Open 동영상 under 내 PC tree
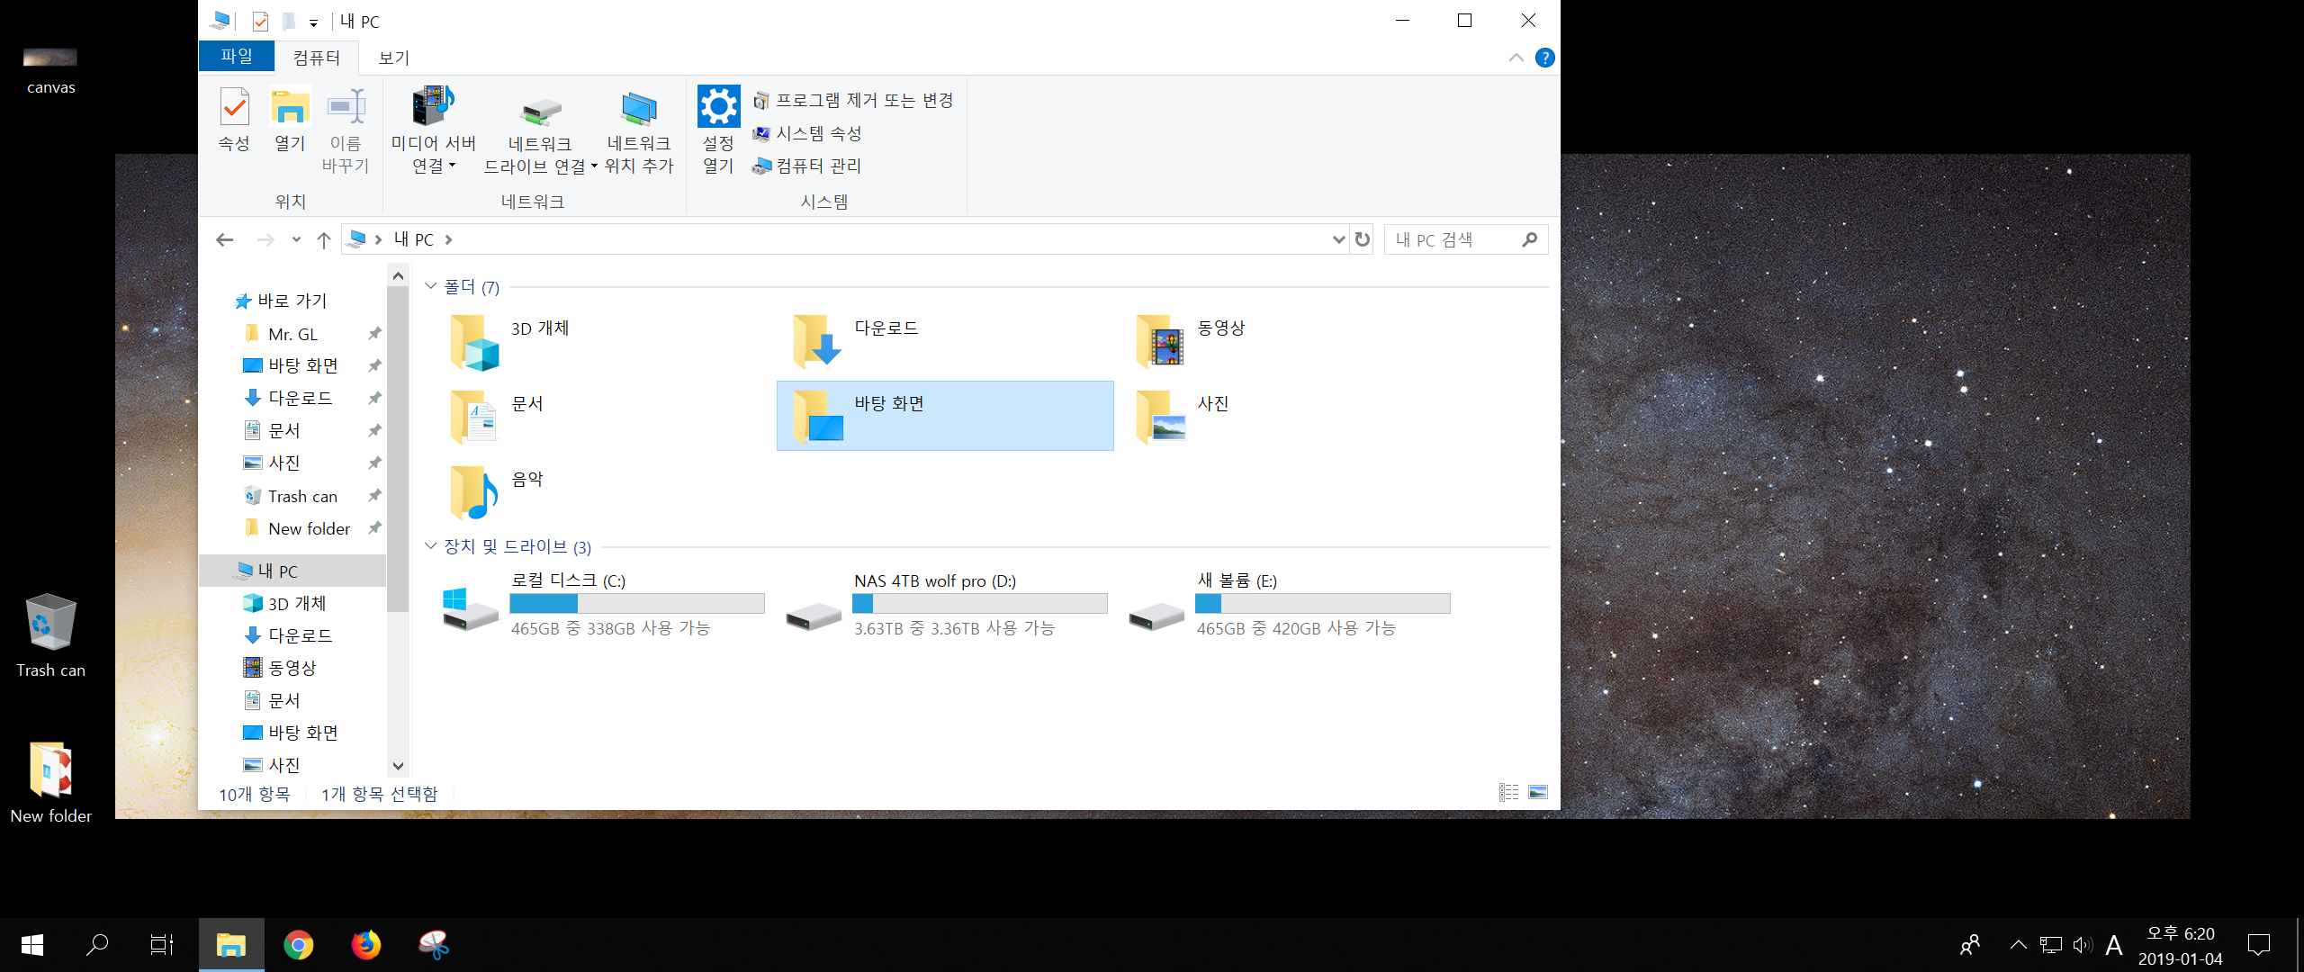 292,668
